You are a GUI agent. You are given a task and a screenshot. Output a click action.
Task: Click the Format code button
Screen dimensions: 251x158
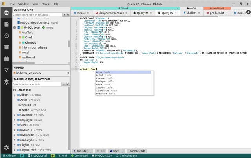(x=137, y=151)
